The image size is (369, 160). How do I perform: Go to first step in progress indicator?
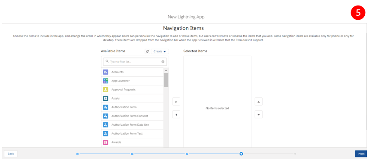pyautogui.click(x=77, y=154)
